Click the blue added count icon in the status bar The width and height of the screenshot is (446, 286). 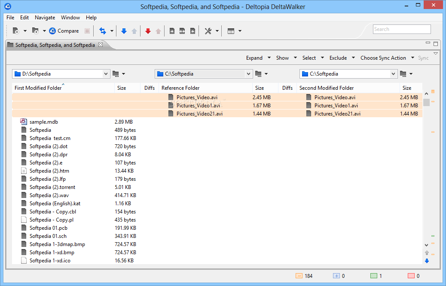click(336, 276)
